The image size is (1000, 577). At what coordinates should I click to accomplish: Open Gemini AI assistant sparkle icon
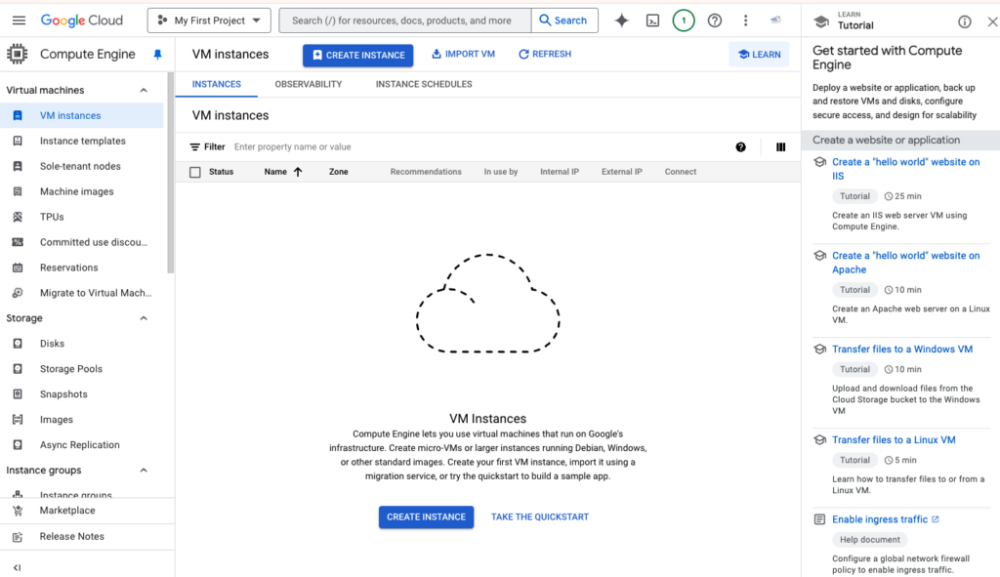621,21
